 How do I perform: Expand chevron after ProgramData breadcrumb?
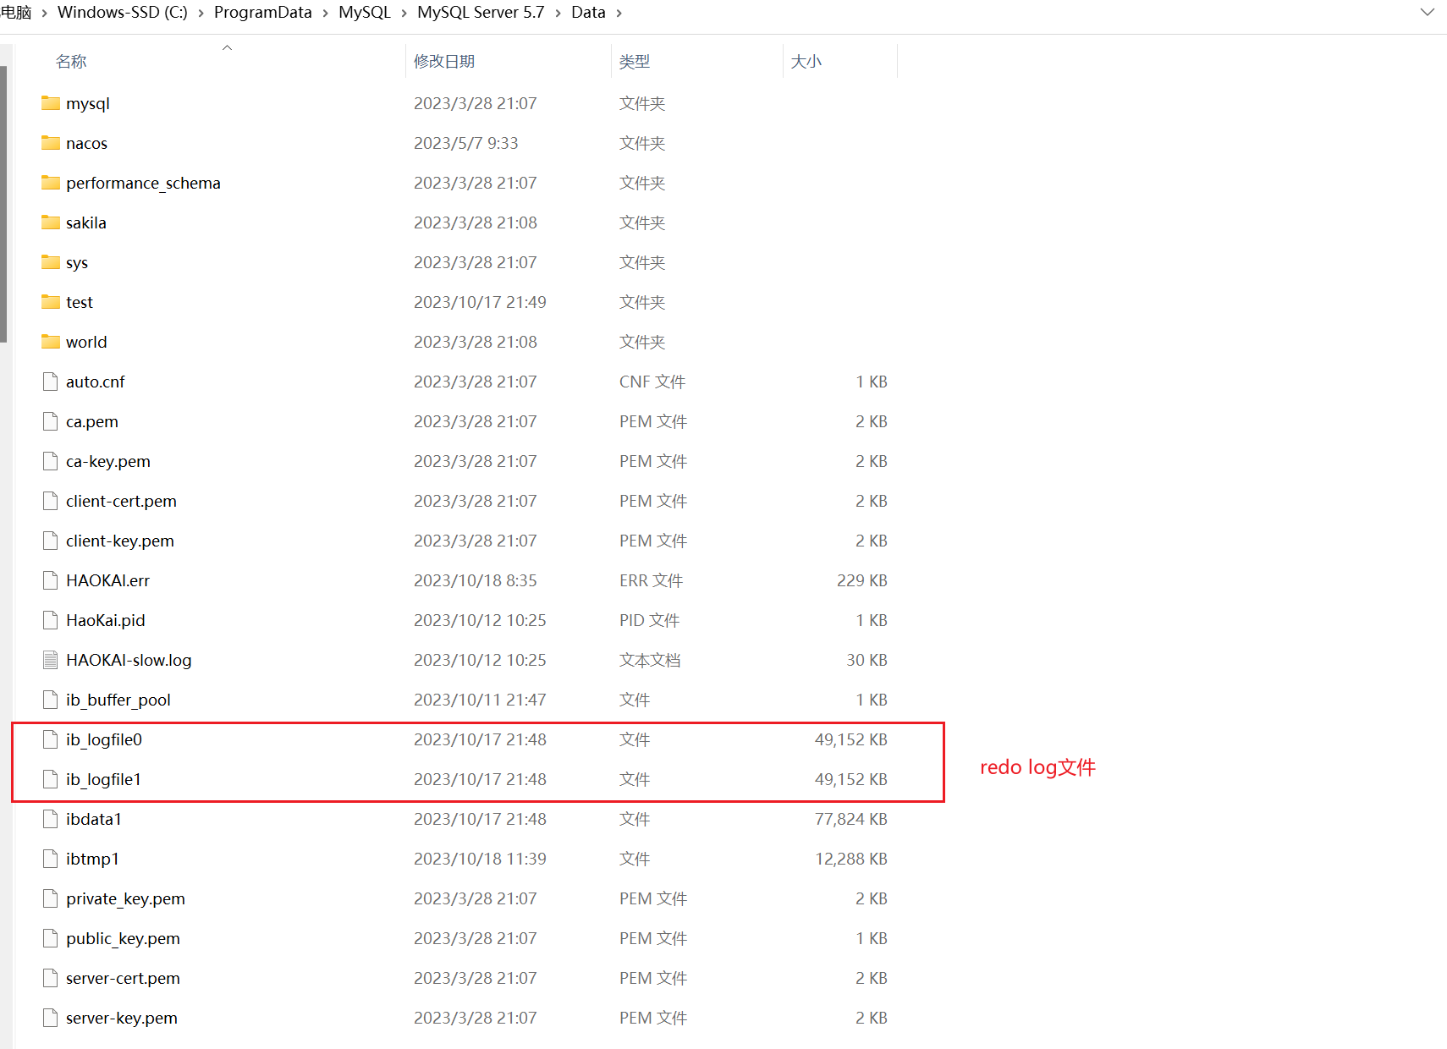pos(325,14)
